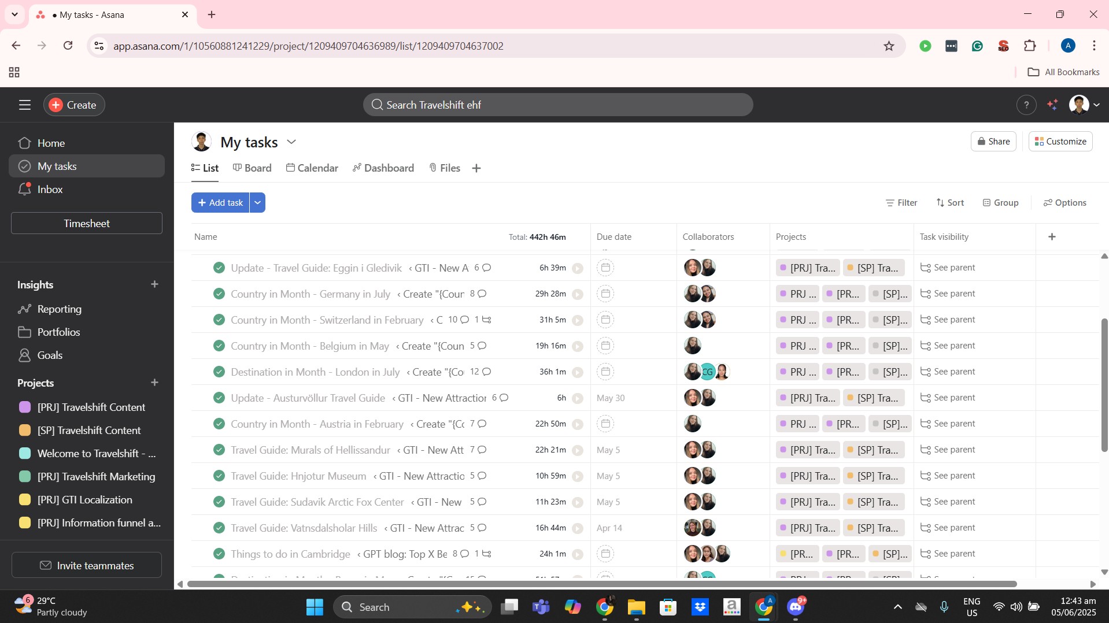Open Dropbox from the taskbar

[x=700, y=607]
